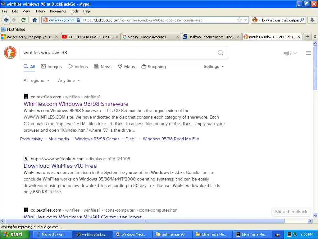Open the History menu
This screenshot has height=239, width=318.
point(39,11)
